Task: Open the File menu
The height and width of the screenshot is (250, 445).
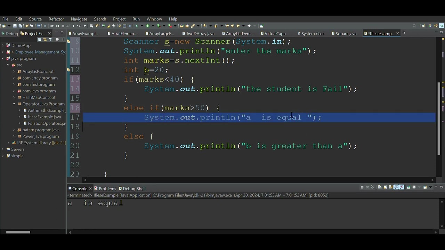Action: coord(5,19)
